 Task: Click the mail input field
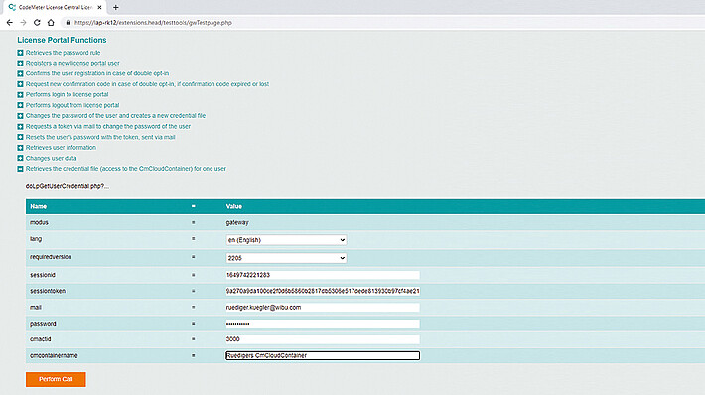[323, 308]
